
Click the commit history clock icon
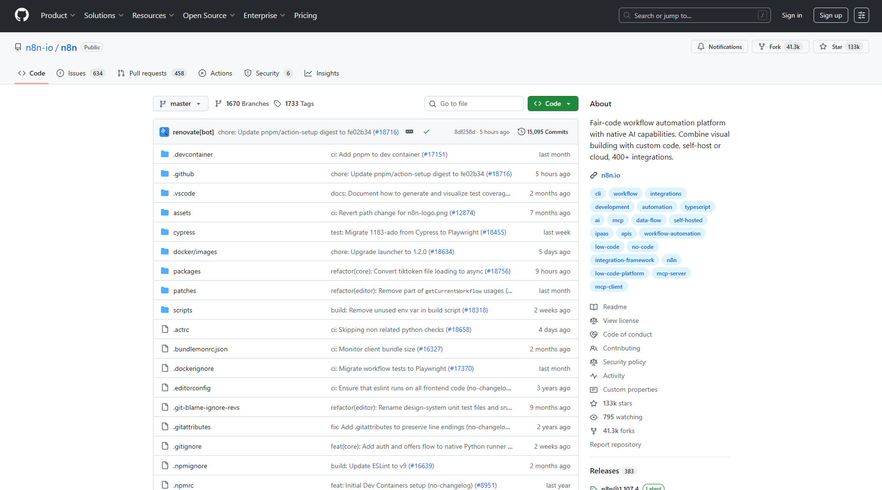click(521, 132)
